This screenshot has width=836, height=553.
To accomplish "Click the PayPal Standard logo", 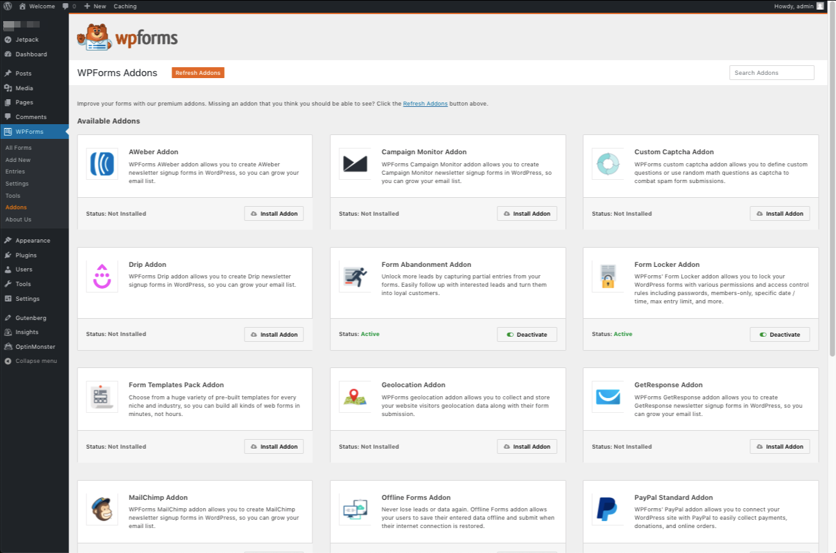I will 607,509.
